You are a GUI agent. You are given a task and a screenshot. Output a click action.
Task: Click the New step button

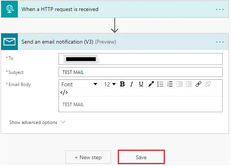(x=88, y=157)
